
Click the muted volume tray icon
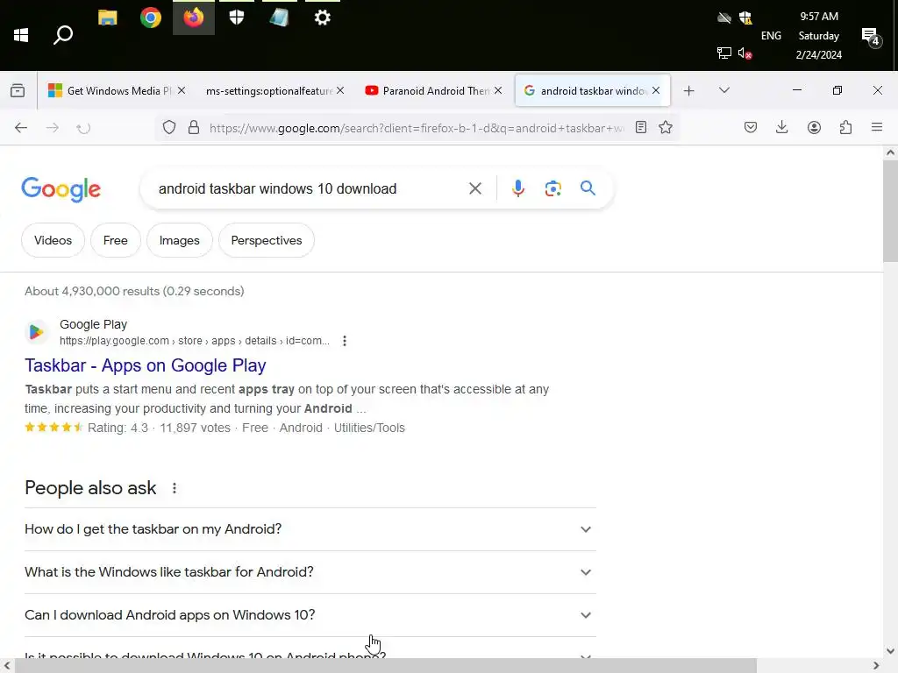pyautogui.click(x=745, y=53)
